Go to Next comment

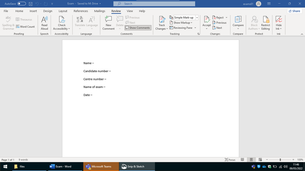[x=130, y=23]
